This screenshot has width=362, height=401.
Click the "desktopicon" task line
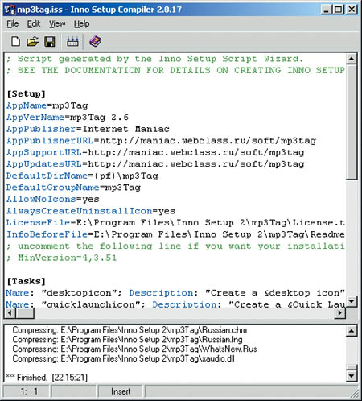pyautogui.click(x=175, y=293)
